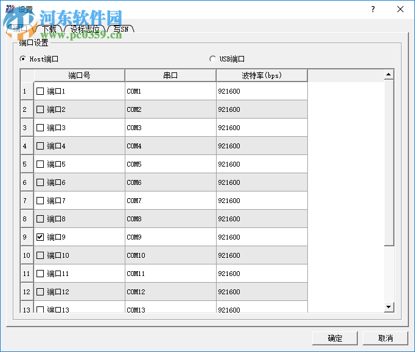Viewport: 415px width, 352px height.
Task: Click the COM7 cell
Action: [x=170, y=201]
